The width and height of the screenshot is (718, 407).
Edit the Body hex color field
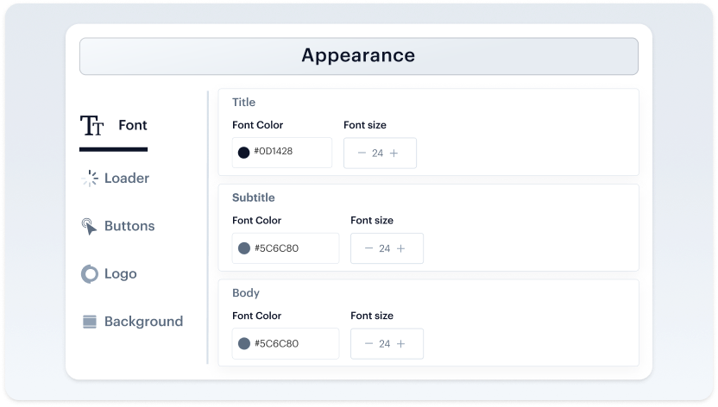pyautogui.click(x=286, y=343)
